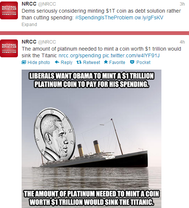Screen dimensions: 189x208
Task: Collapse the image via Hide photo text
Action: pyautogui.click(x=39, y=63)
